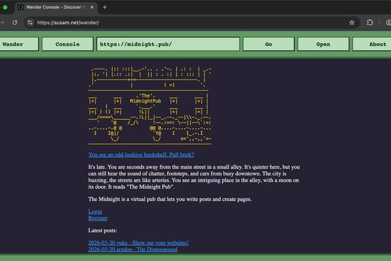Click the Open button
The height and width of the screenshot is (261, 391).
pyautogui.click(x=323, y=44)
